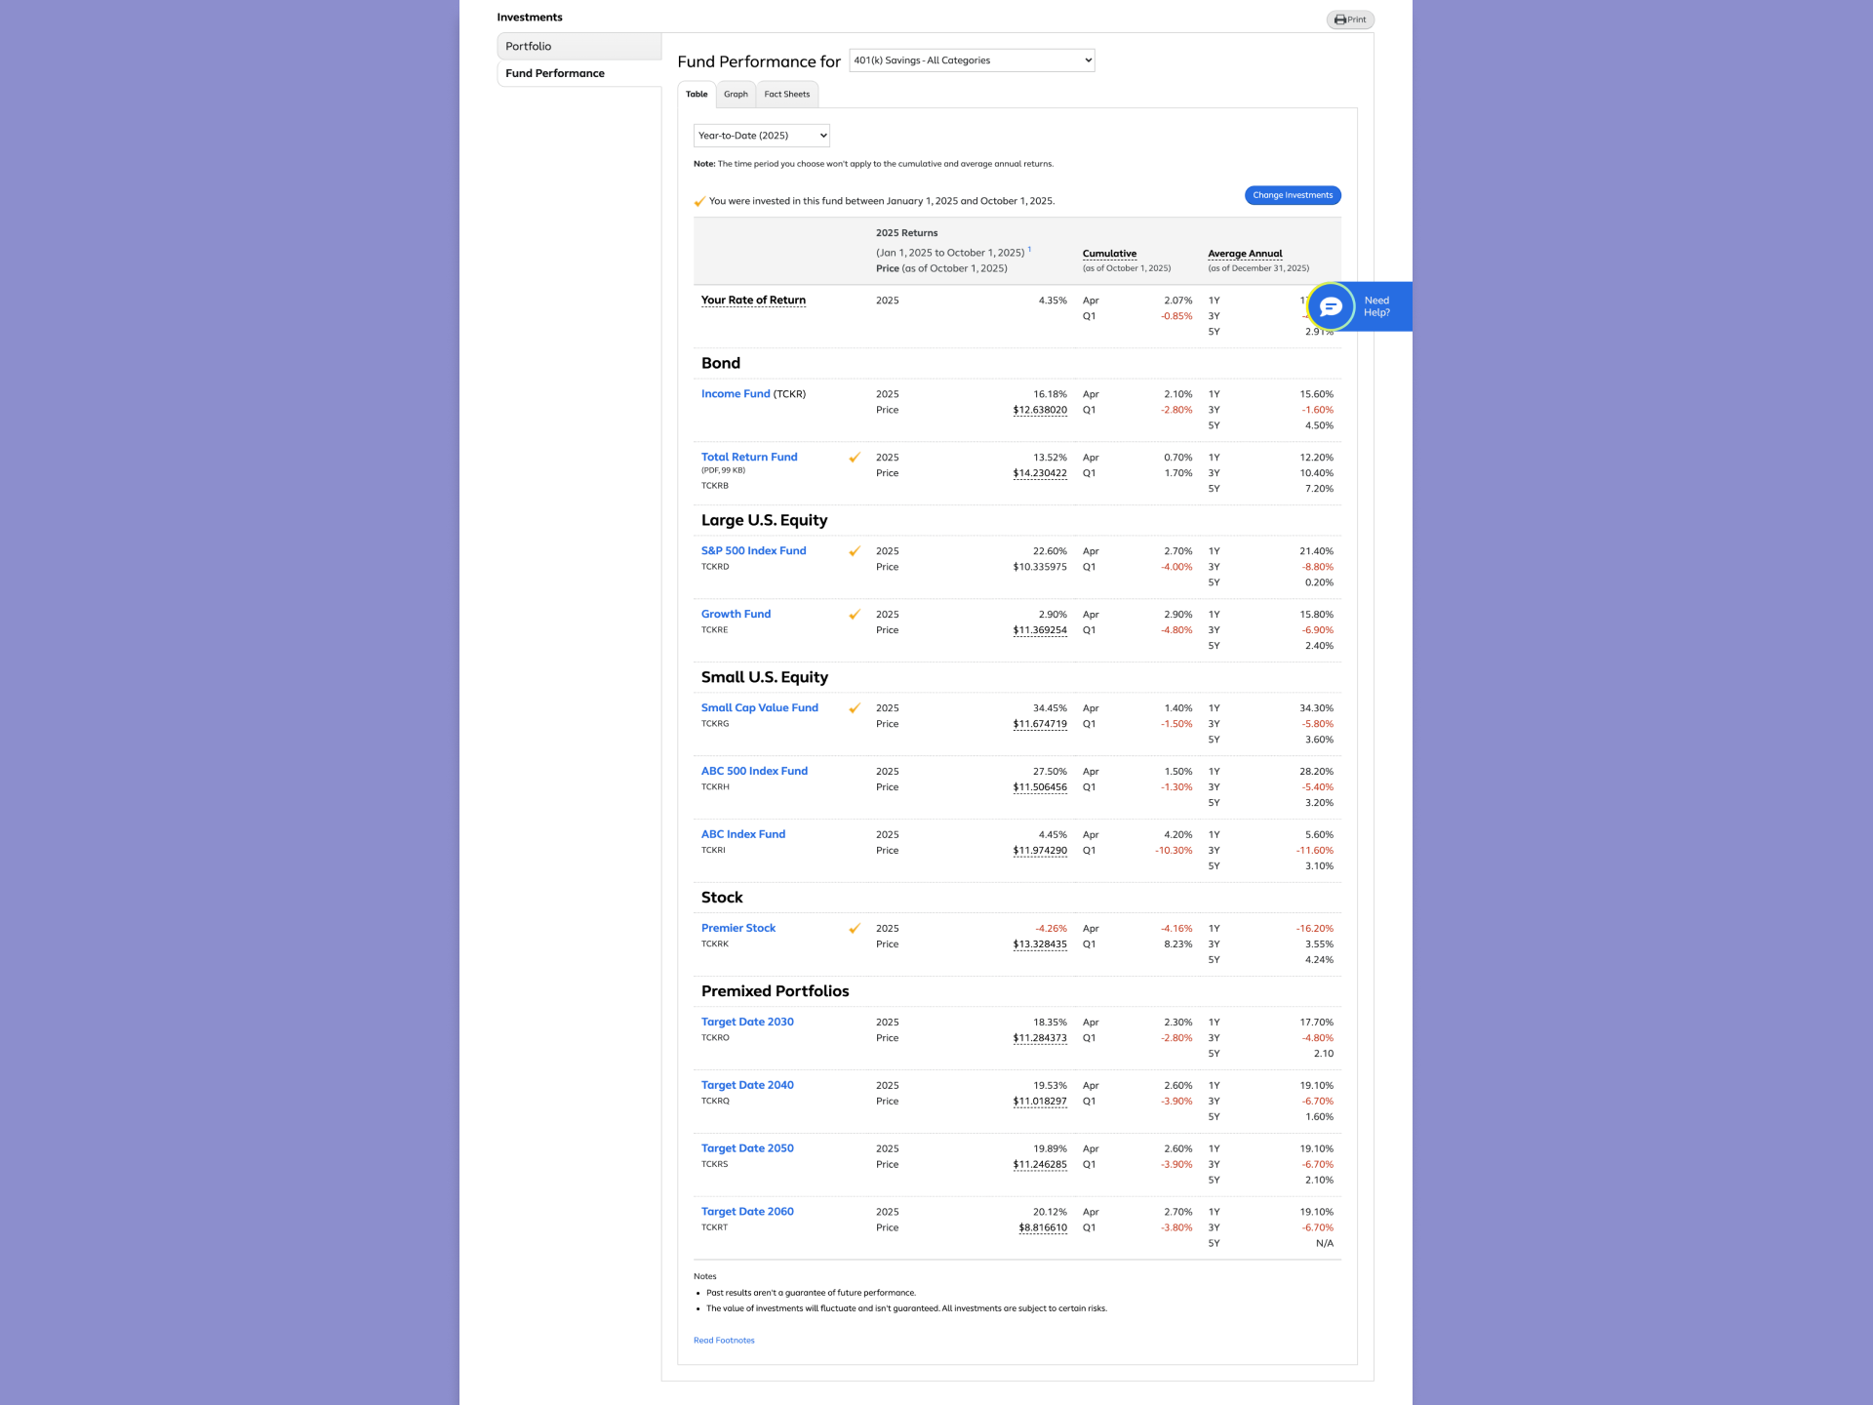Click the invested checkmark beside S&P 500 Index Fund
The image size is (1873, 1405).
(x=855, y=551)
